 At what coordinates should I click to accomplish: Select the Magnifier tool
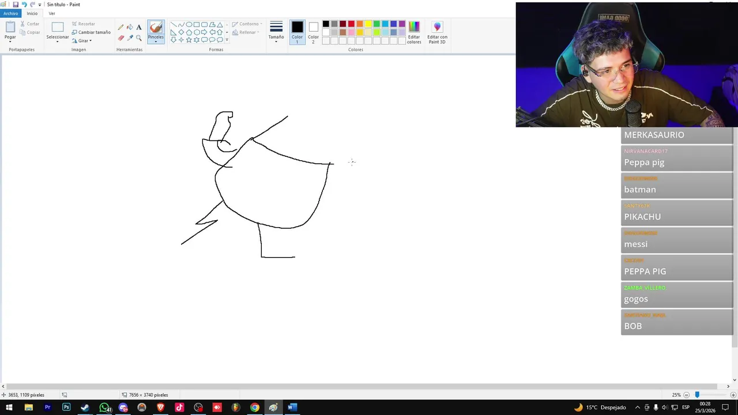pyautogui.click(x=139, y=38)
